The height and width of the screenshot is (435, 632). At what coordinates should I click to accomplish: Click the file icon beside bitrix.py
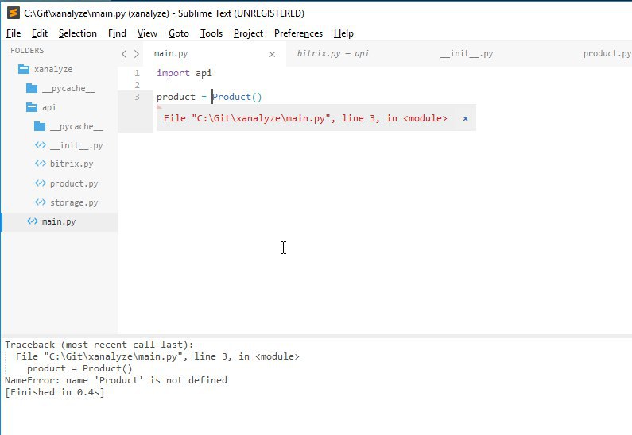click(x=40, y=164)
